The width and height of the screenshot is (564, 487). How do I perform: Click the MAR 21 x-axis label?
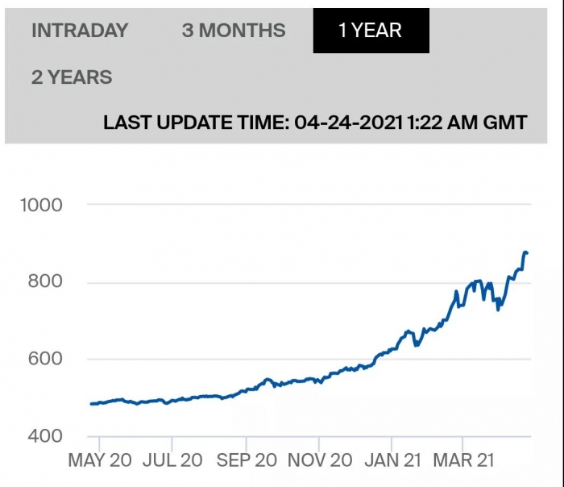pos(463,460)
